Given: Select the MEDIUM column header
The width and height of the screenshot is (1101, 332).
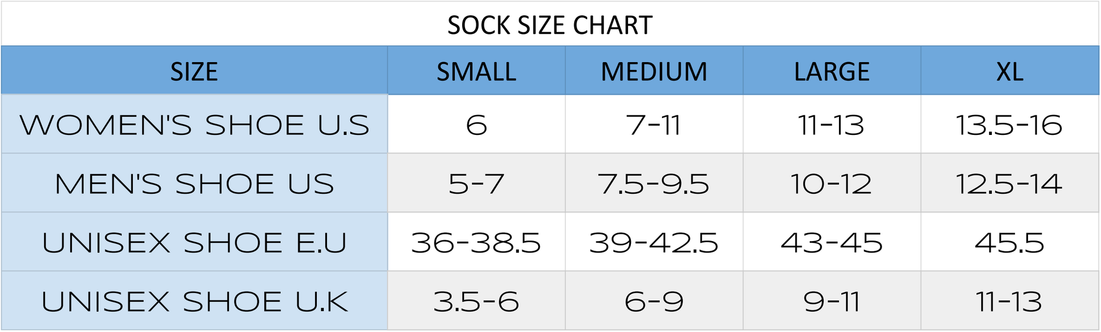Looking at the screenshot, I should pos(654,72).
